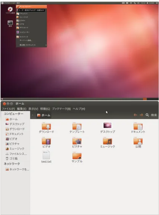Viewport: 159px width, 215px height.
Task: Select ホームフォルダー in the places menu
Action: click(x=31, y=7)
